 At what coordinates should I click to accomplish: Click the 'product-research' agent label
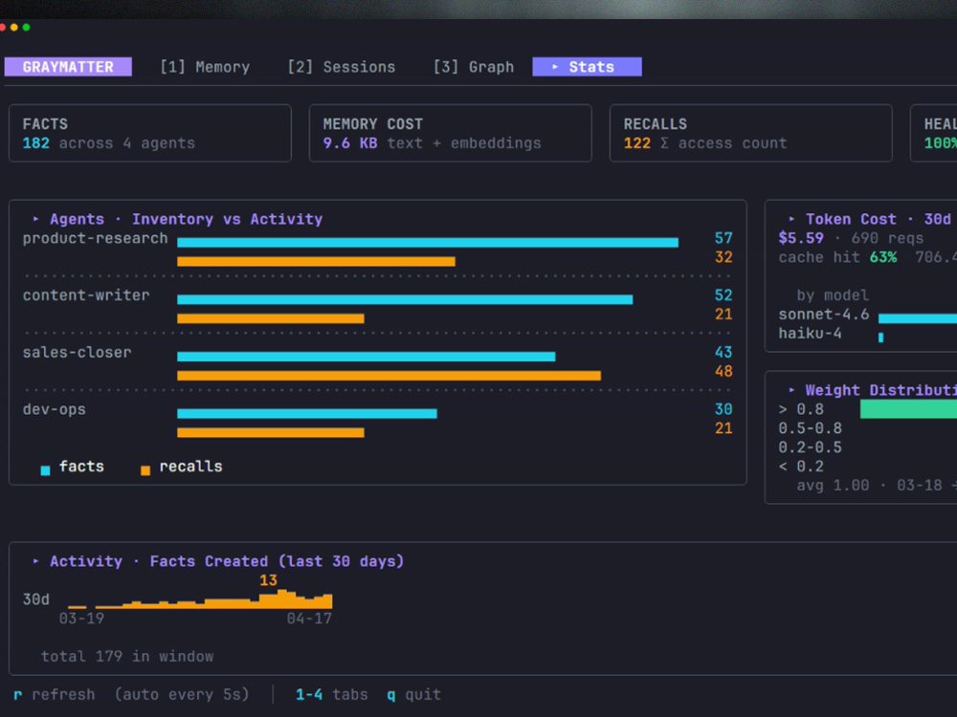tap(95, 238)
